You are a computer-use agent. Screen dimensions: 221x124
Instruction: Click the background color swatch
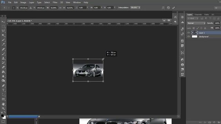tap(4, 117)
